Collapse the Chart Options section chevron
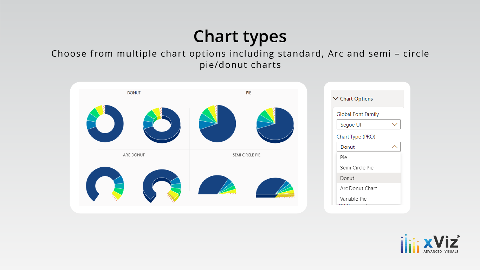 pos(336,99)
